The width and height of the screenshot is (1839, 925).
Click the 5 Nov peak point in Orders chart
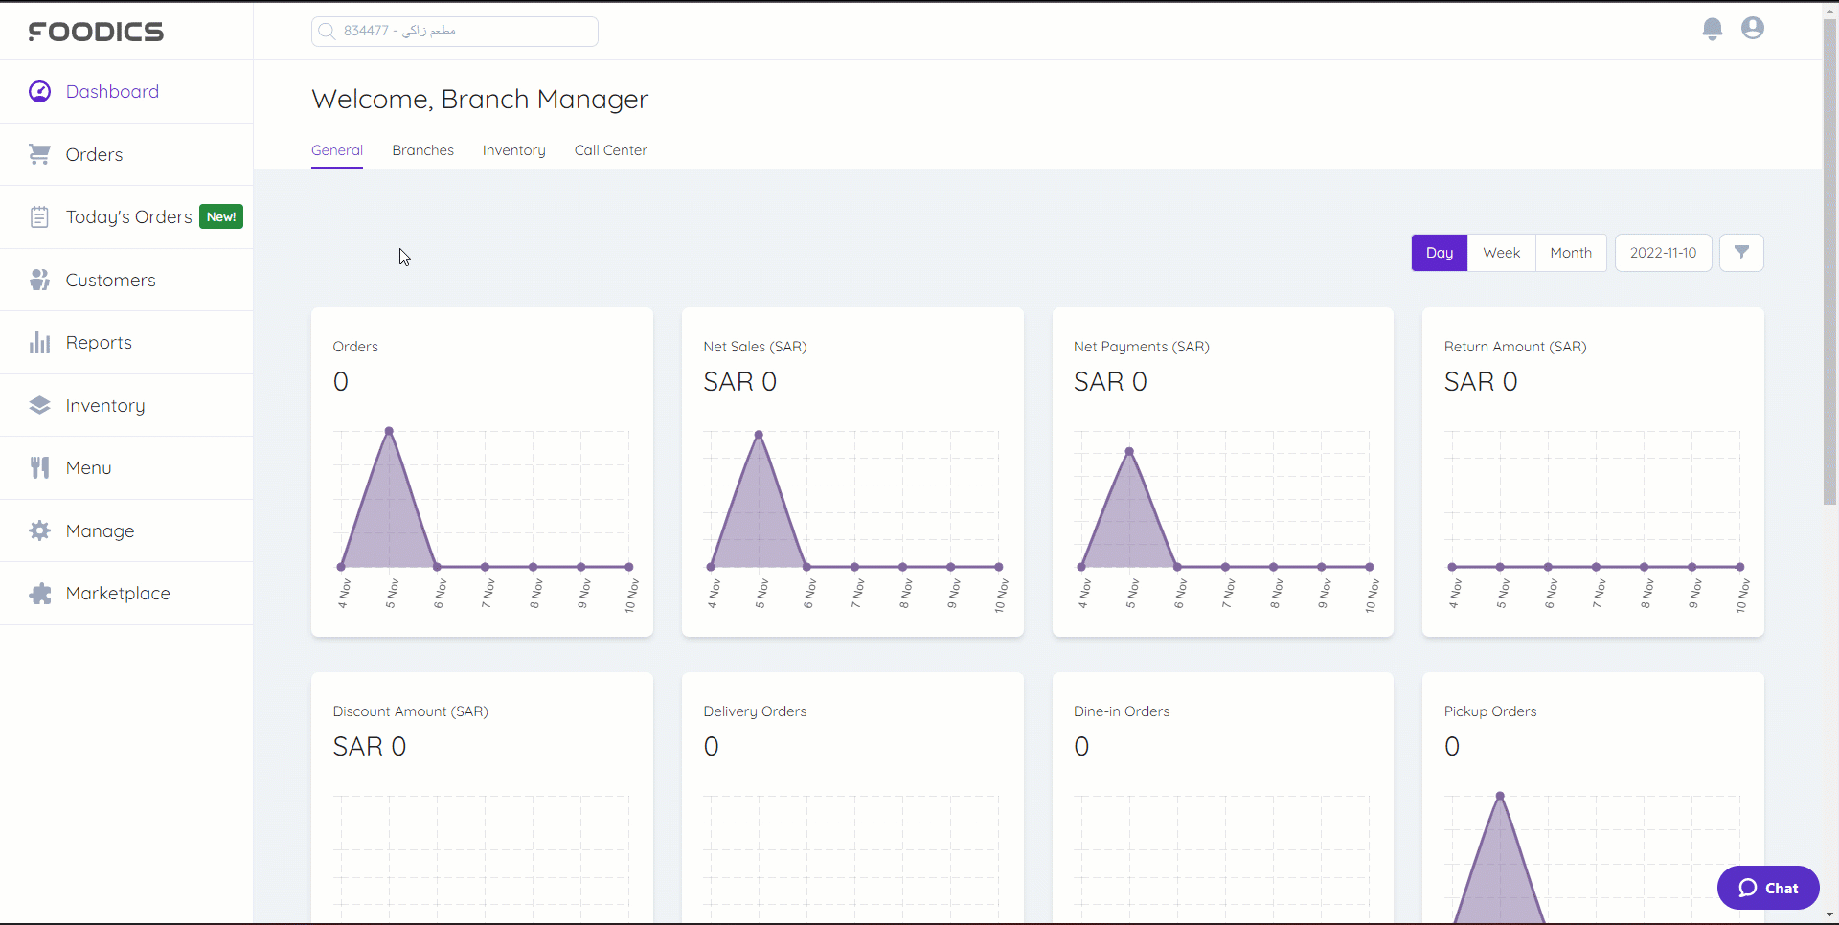pos(389,431)
